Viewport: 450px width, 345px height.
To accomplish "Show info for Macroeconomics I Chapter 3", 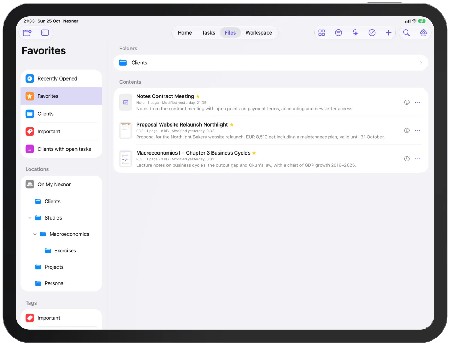I will point(407,159).
